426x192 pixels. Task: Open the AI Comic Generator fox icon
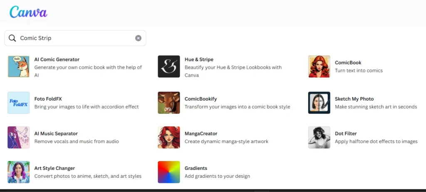19,67
